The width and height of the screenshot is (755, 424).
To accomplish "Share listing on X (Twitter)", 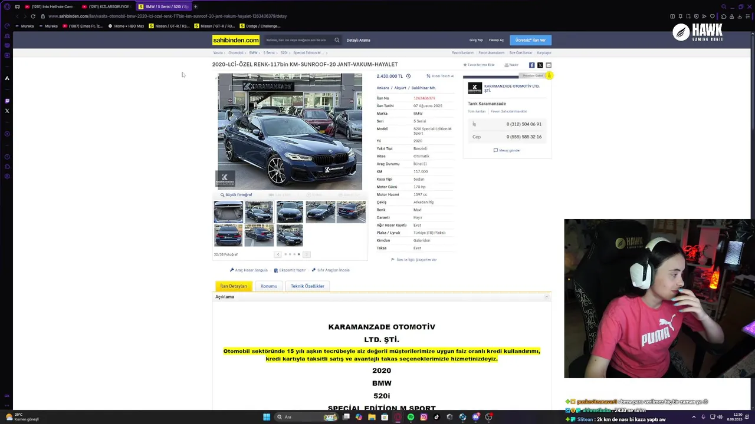I will point(540,65).
